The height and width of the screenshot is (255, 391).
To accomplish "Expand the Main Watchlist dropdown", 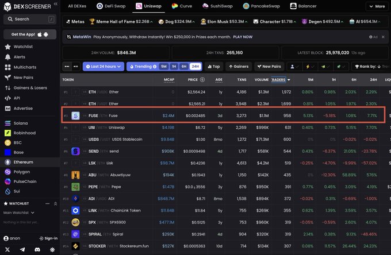I will tap(19, 212).
